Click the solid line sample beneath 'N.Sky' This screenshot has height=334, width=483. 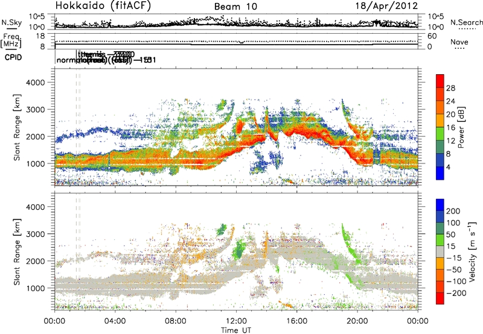click(x=11, y=29)
